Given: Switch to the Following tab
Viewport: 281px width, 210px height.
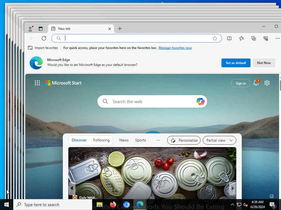Looking at the screenshot, I should point(101,140).
